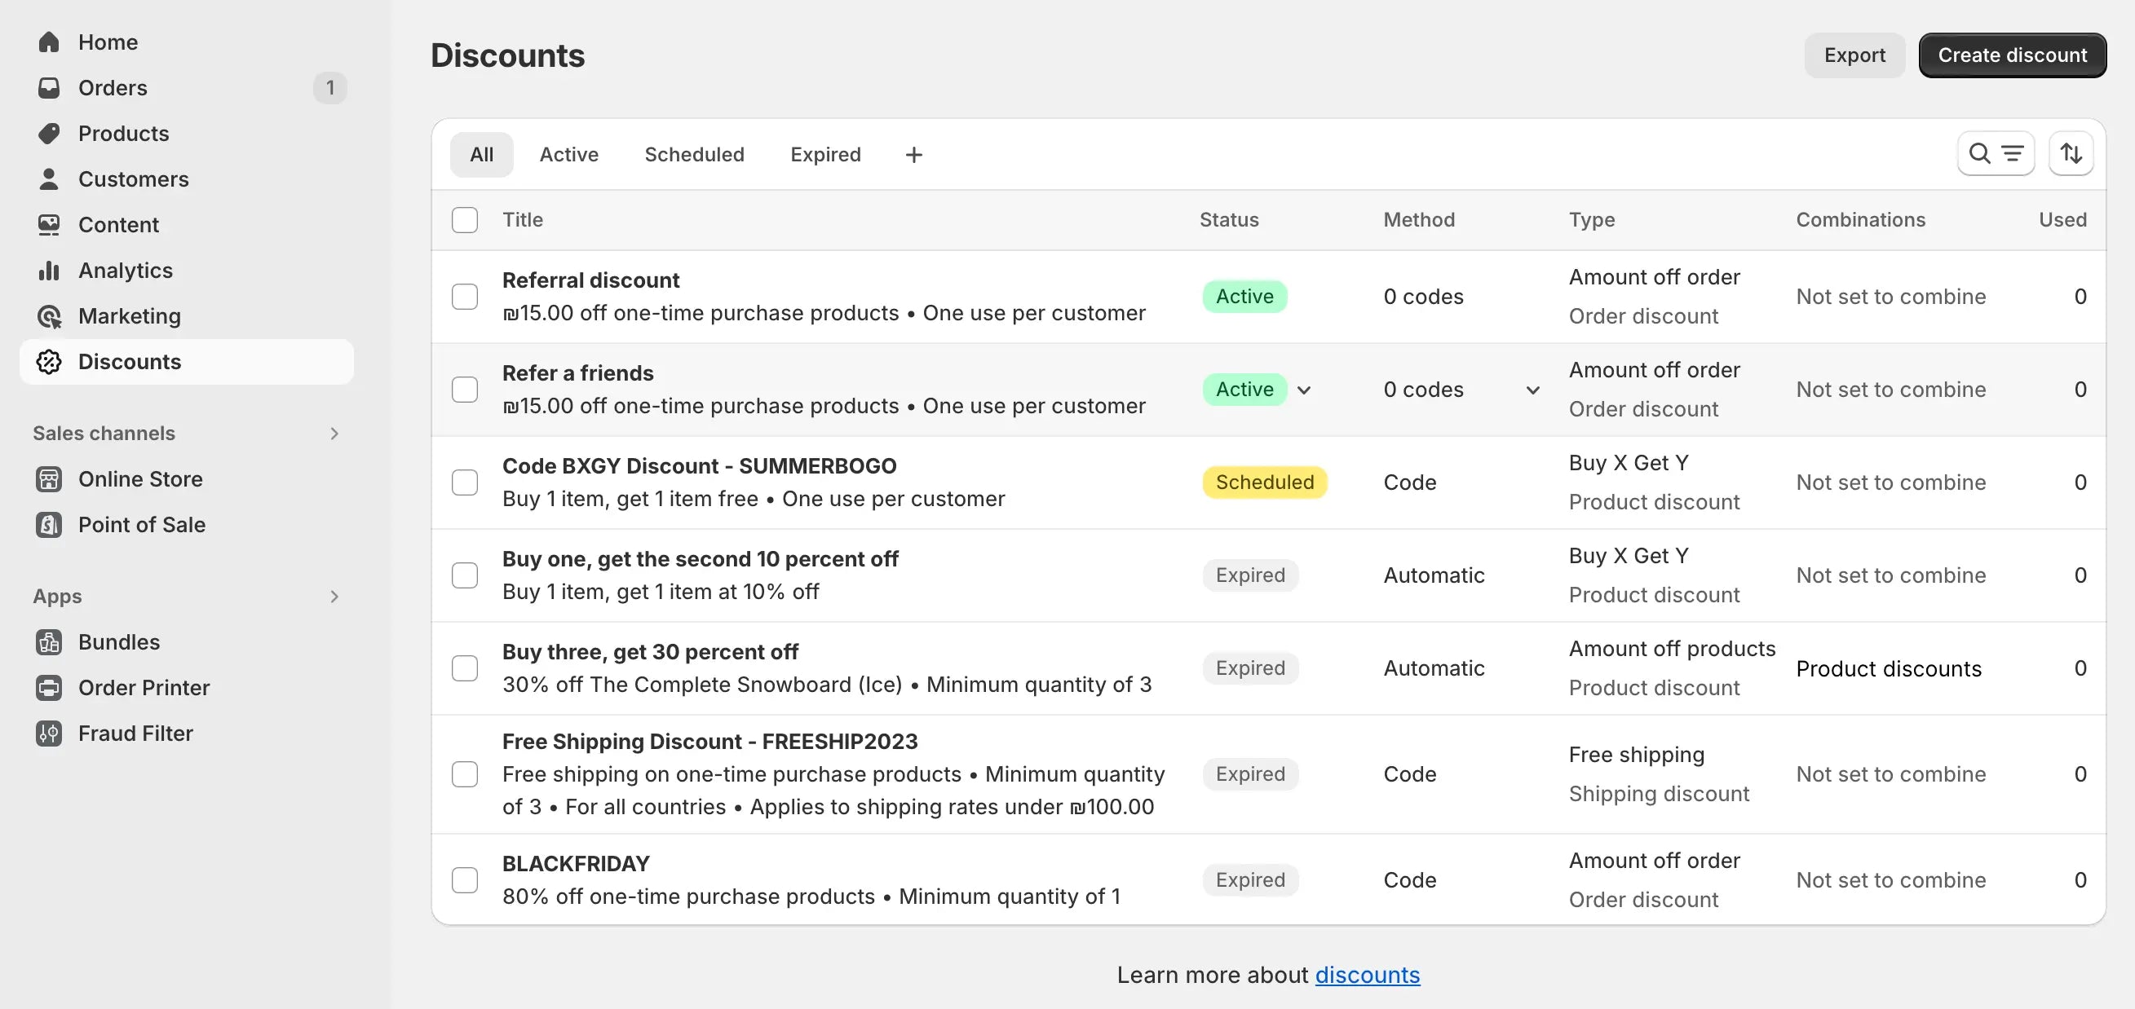Switch to the Expired tab
The height and width of the screenshot is (1009, 2135).
(824, 154)
